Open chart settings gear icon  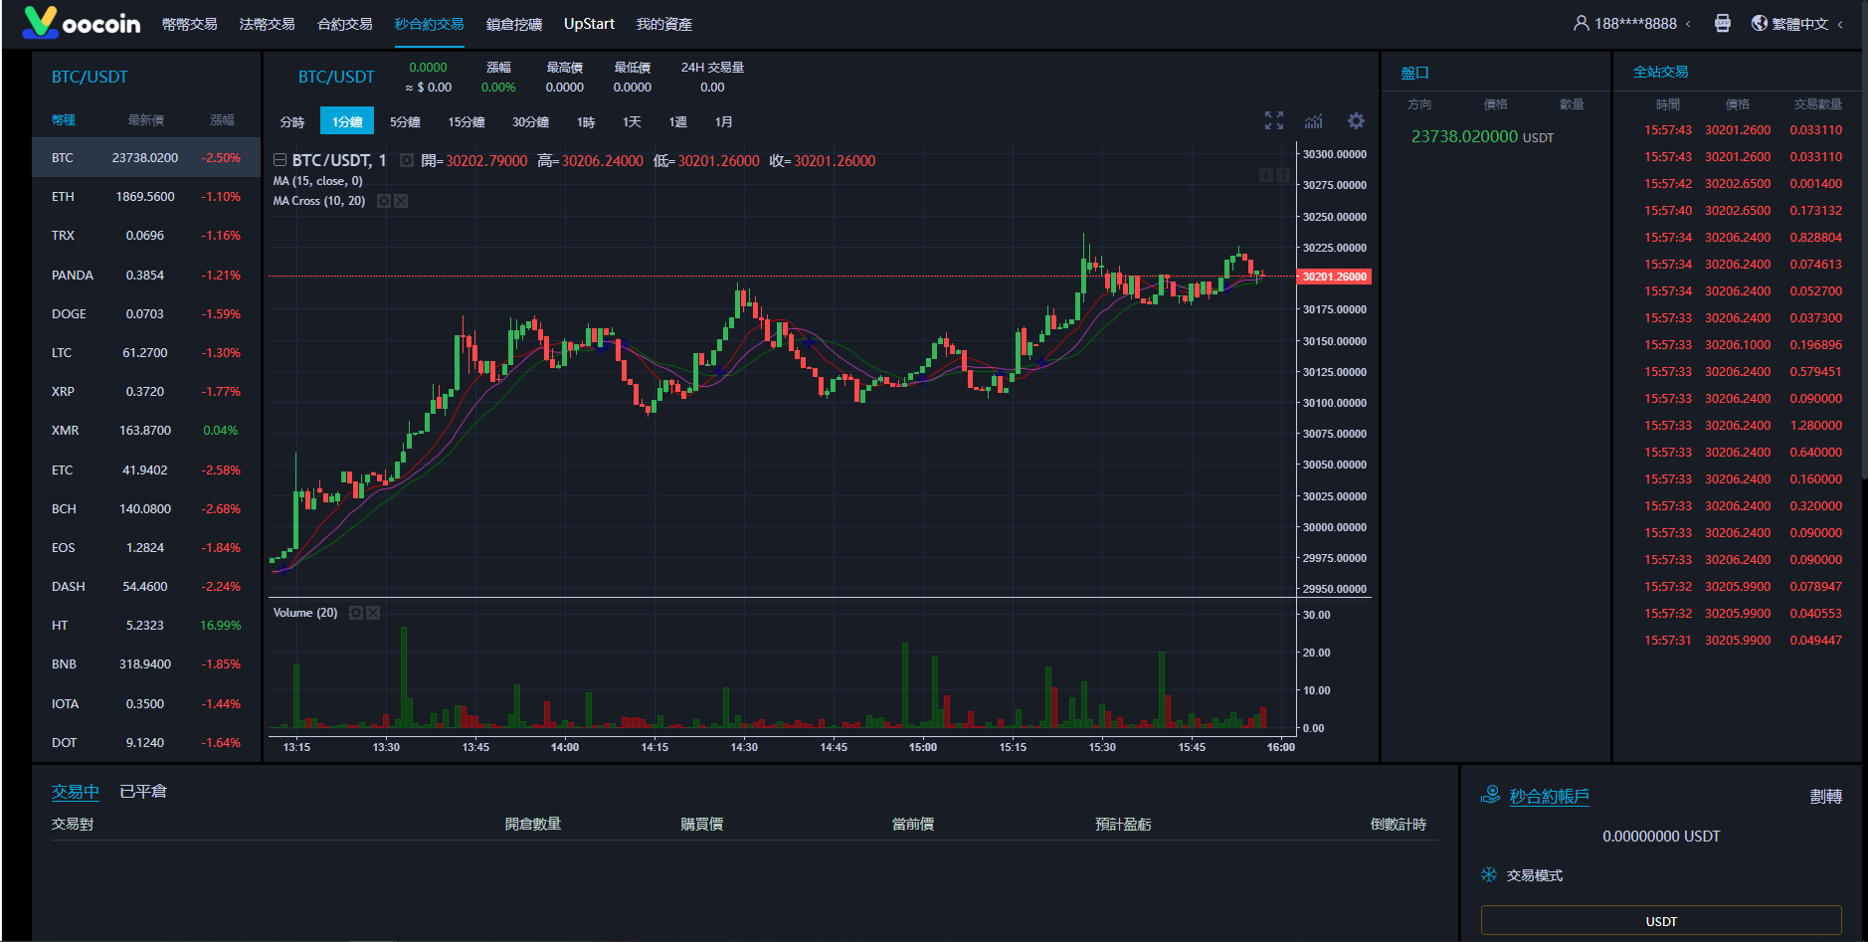pyautogui.click(x=1356, y=120)
